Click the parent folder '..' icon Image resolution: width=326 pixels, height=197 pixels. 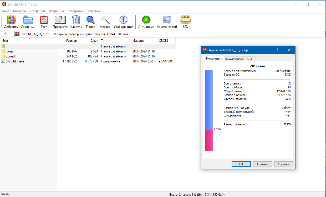point(3,46)
